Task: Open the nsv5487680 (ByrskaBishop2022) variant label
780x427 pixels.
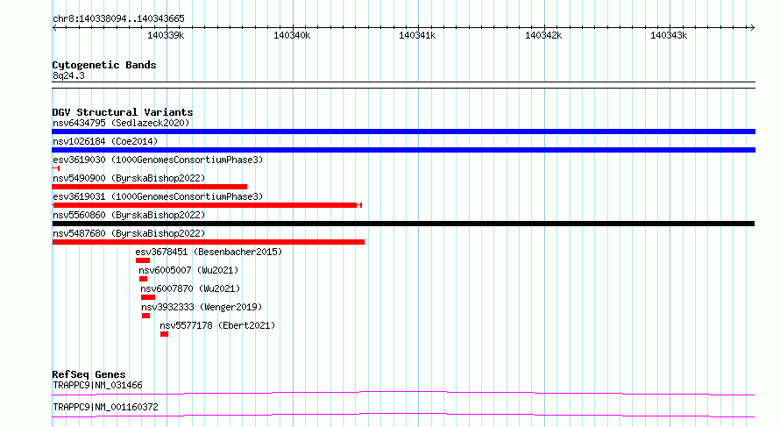Action: pyautogui.click(x=129, y=233)
